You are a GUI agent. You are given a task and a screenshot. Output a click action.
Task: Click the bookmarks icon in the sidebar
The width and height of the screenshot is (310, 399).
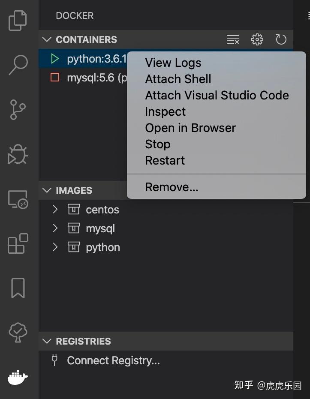18,288
